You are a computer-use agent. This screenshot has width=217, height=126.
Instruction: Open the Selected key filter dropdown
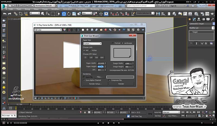click(171, 112)
